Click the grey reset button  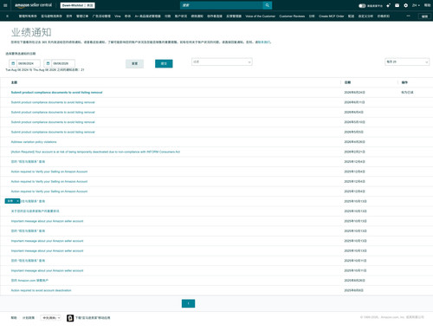[134, 63]
